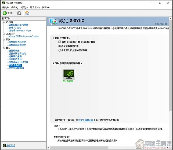Click the 還原預設值 restore defaults link

tap(161, 24)
